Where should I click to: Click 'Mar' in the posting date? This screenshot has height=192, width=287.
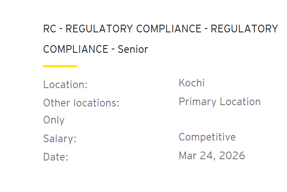188,155
